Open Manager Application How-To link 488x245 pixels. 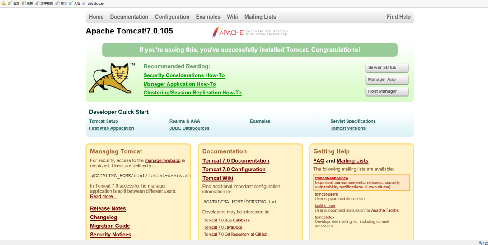[x=179, y=84]
